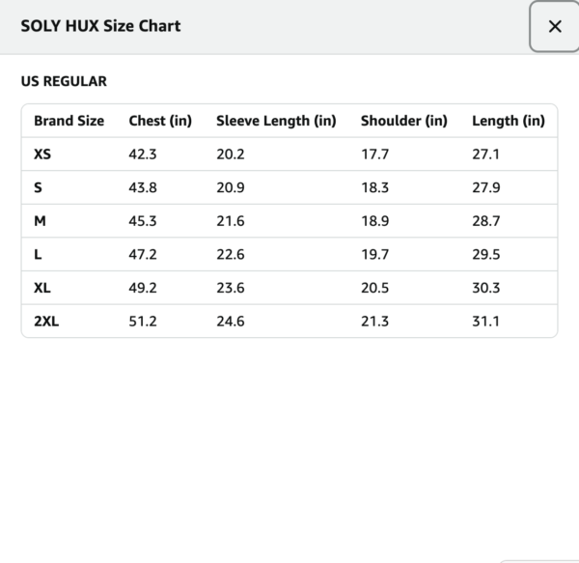579x563 pixels.
Task: Select the 21.6 sleeve length for M
Action: tap(231, 221)
